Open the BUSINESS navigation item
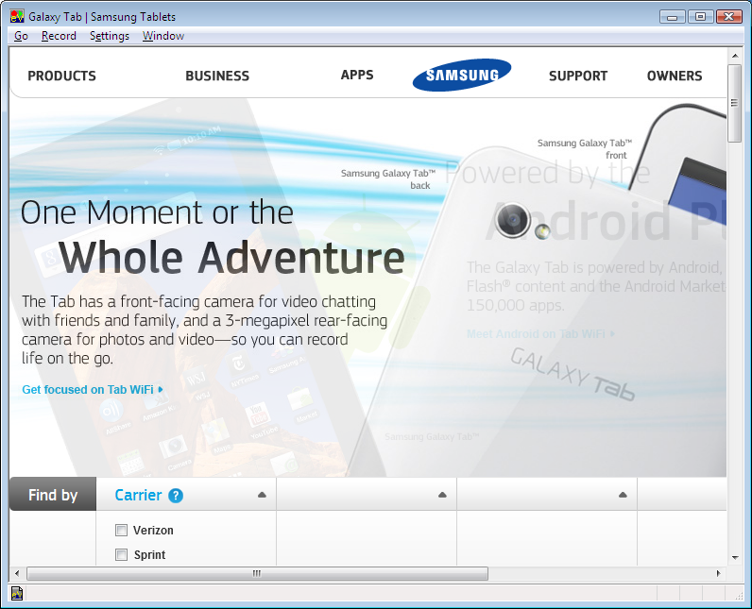The width and height of the screenshot is (752, 609). tap(217, 76)
